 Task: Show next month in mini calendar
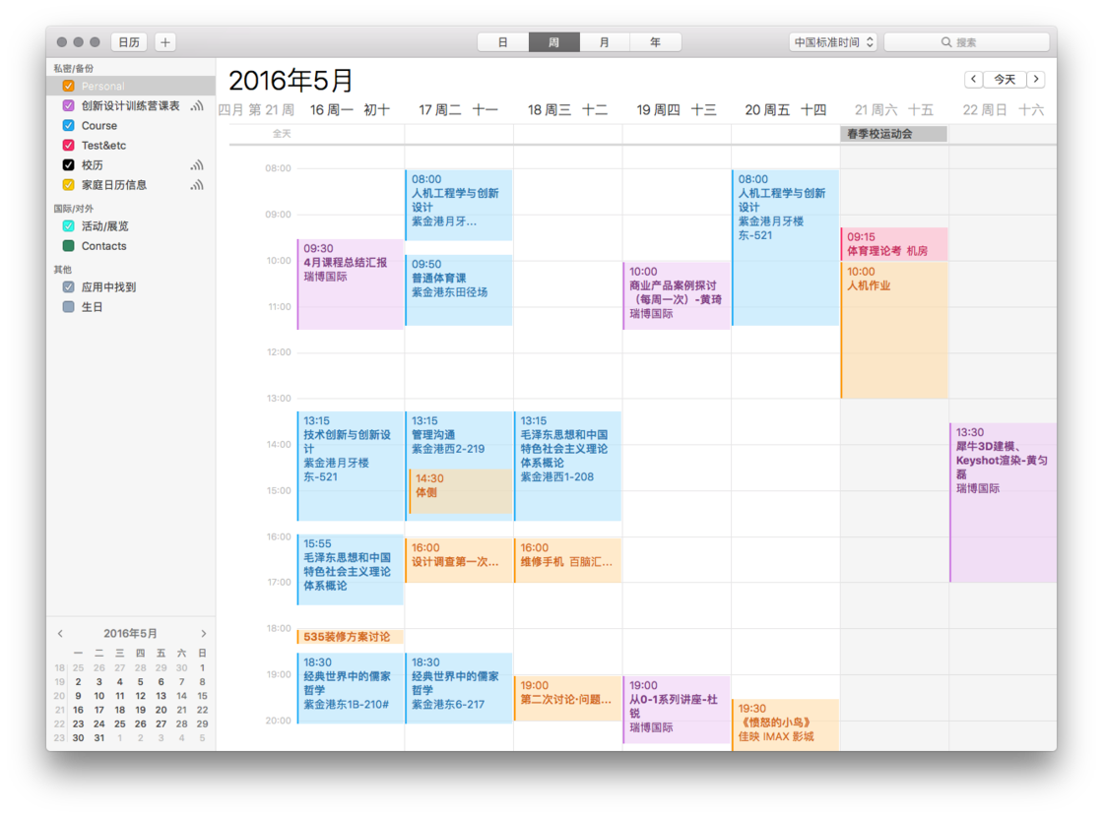[x=203, y=634]
